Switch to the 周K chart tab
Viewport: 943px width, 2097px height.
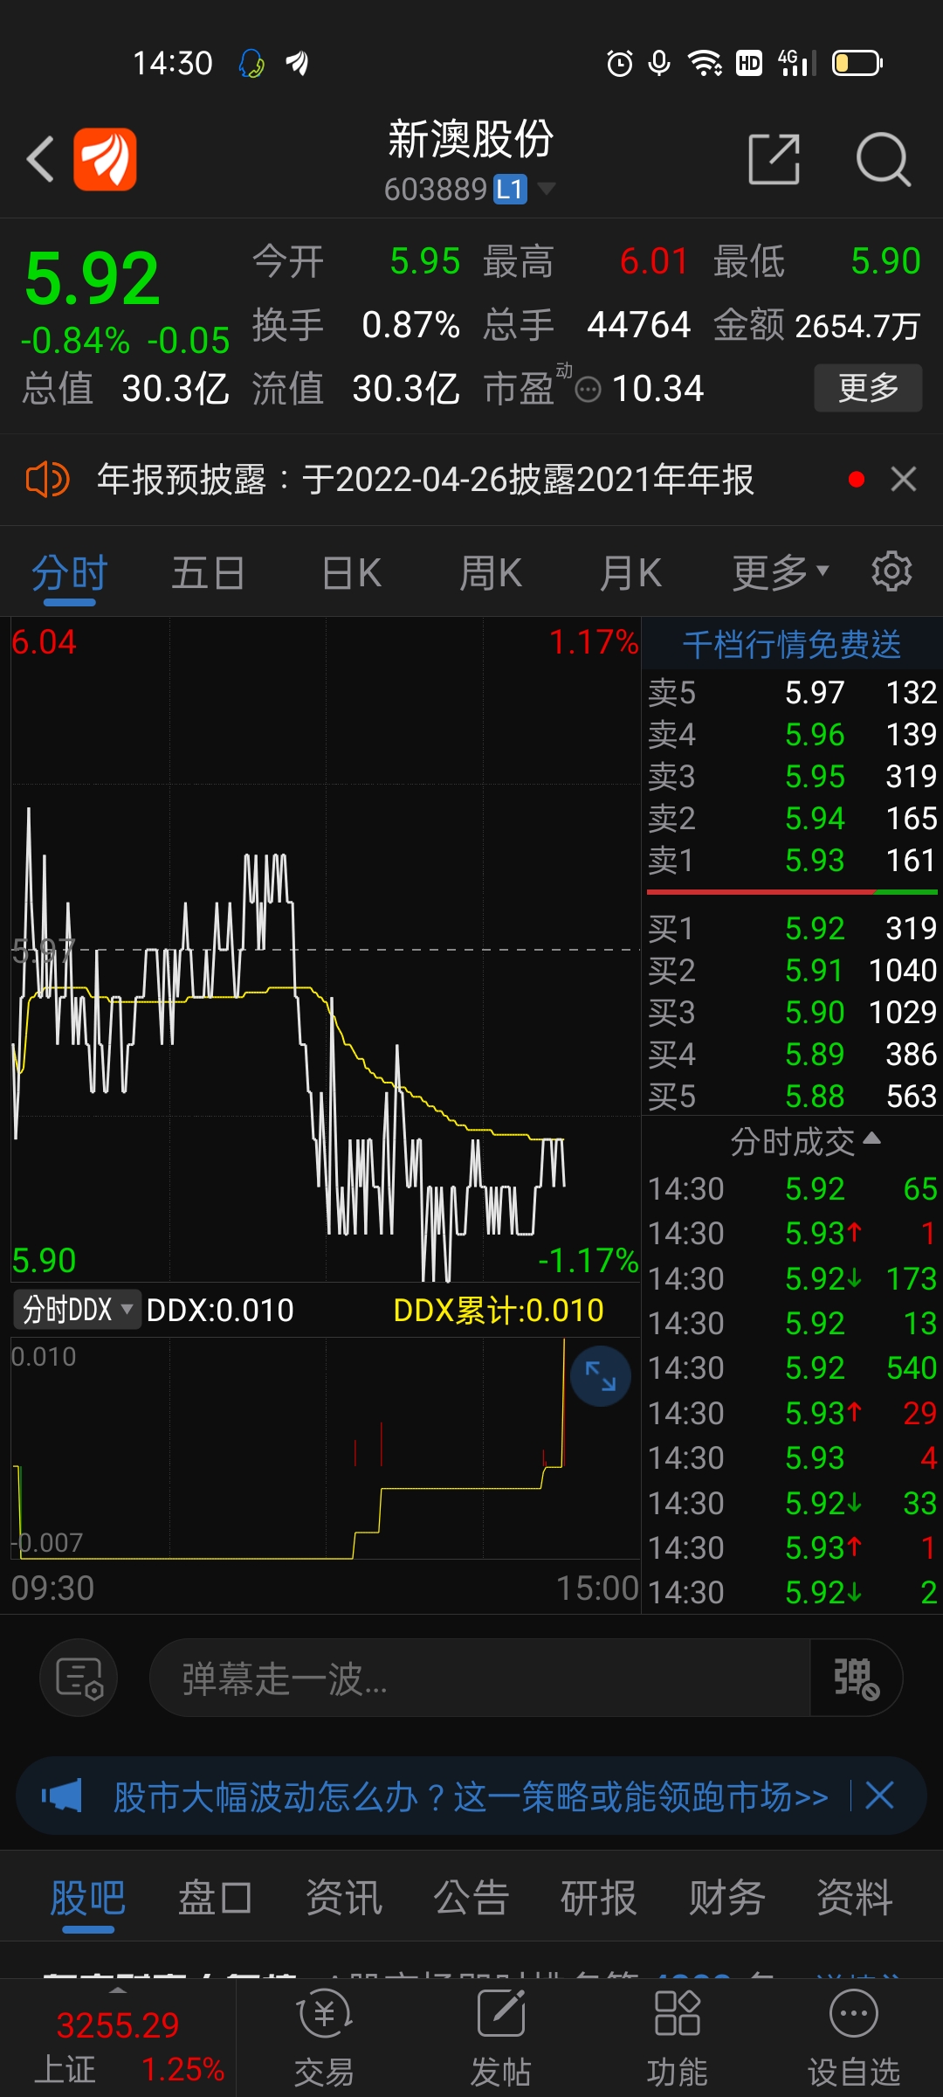(x=491, y=573)
